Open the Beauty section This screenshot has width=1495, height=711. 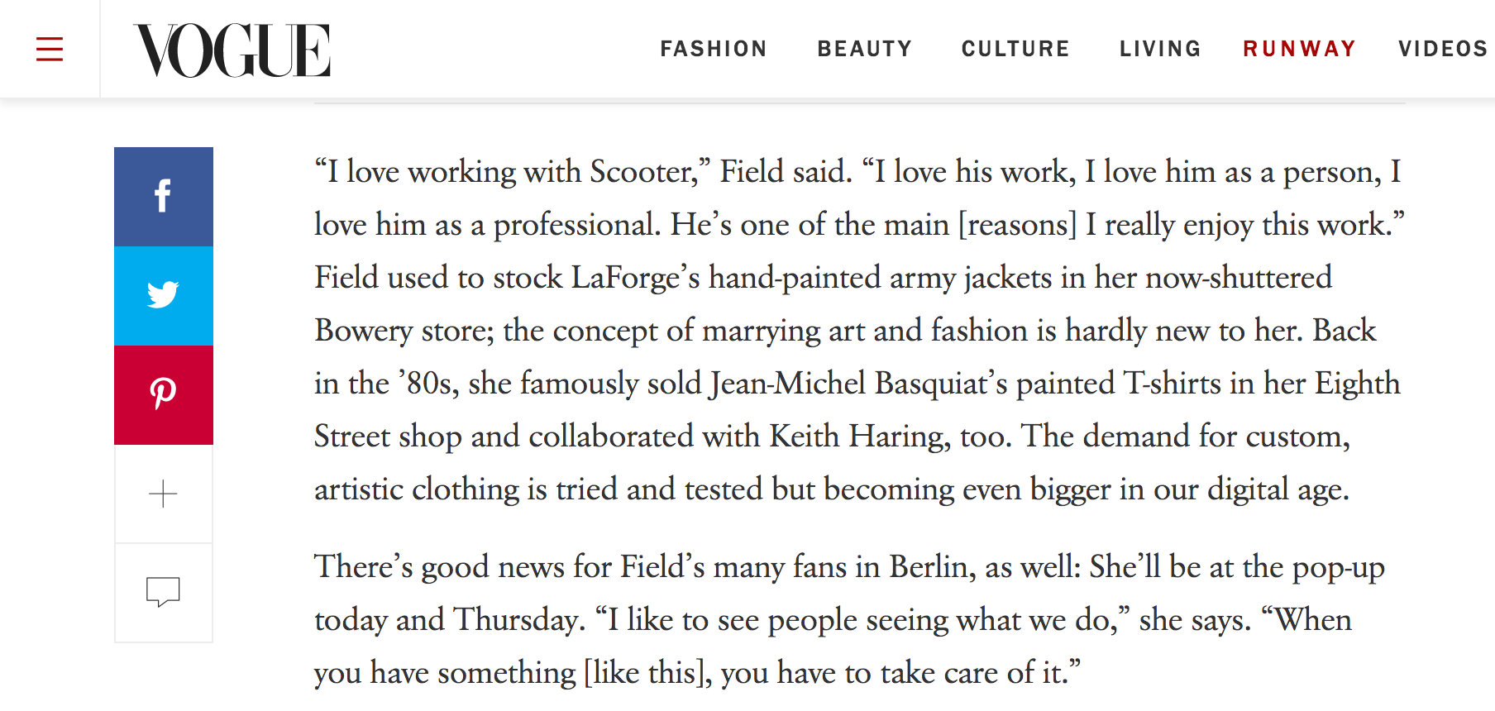pyautogui.click(x=865, y=49)
